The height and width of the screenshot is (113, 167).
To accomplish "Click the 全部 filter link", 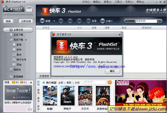I will tap(61, 83).
